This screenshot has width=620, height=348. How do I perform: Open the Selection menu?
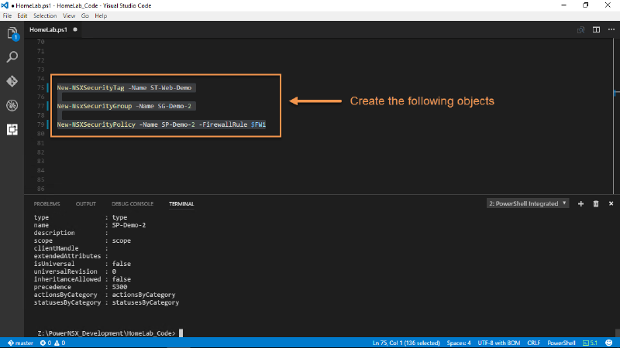pyautogui.click(x=45, y=15)
